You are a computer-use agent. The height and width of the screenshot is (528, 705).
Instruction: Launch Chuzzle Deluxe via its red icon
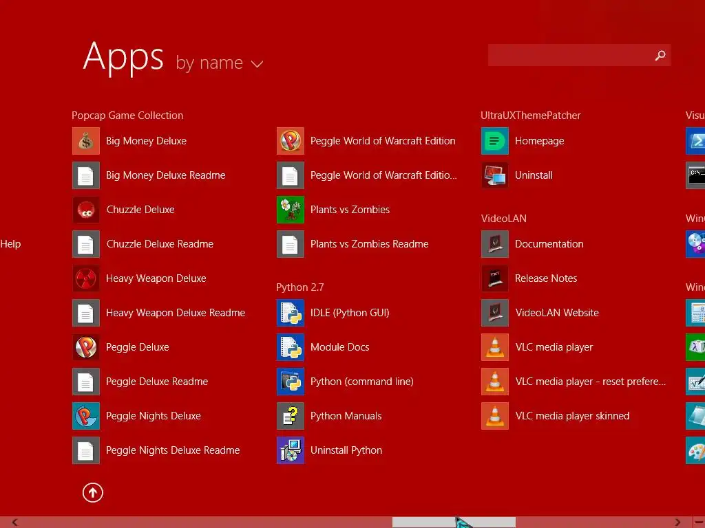86,210
